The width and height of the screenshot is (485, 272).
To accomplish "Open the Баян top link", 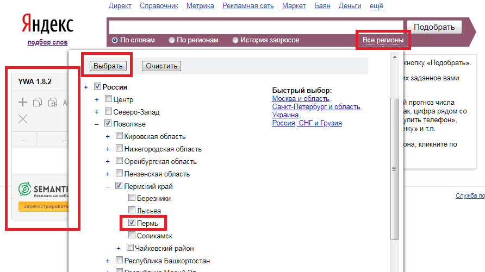I will click(322, 6).
